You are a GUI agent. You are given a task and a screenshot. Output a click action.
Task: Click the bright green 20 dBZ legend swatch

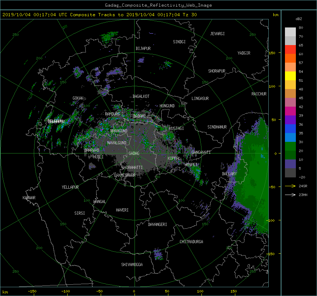coord(290,146)
